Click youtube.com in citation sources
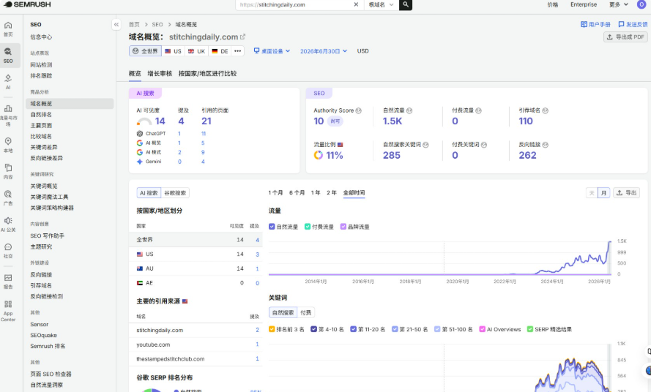Screen dimensions: 651x392 (x=153, y=344)
